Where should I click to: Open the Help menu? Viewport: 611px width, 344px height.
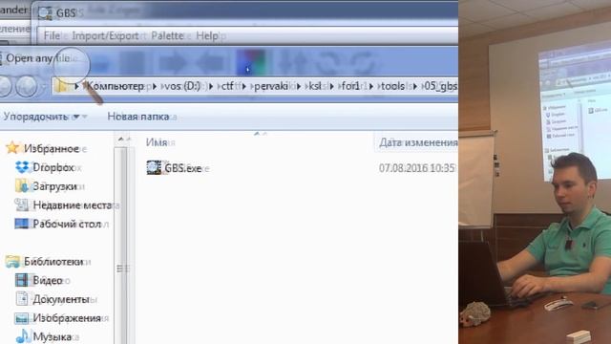207,36
